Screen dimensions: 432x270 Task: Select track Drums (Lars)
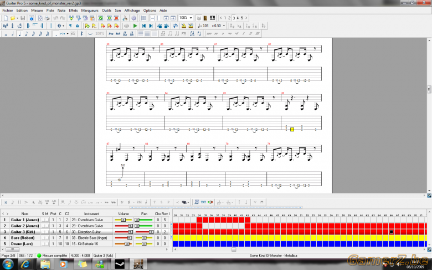[x=22, y=244]
